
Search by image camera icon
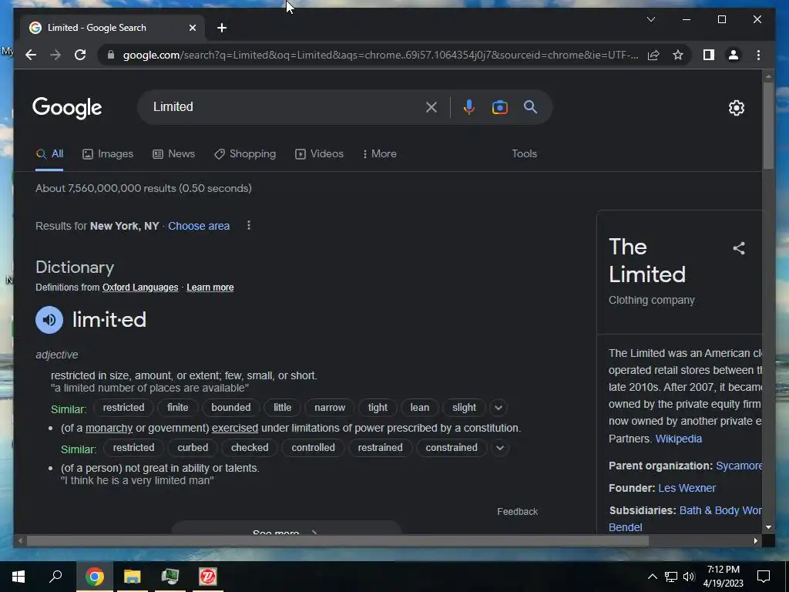click(499, 107)
